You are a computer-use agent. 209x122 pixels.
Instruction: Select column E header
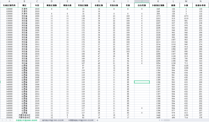click(67, 1)
